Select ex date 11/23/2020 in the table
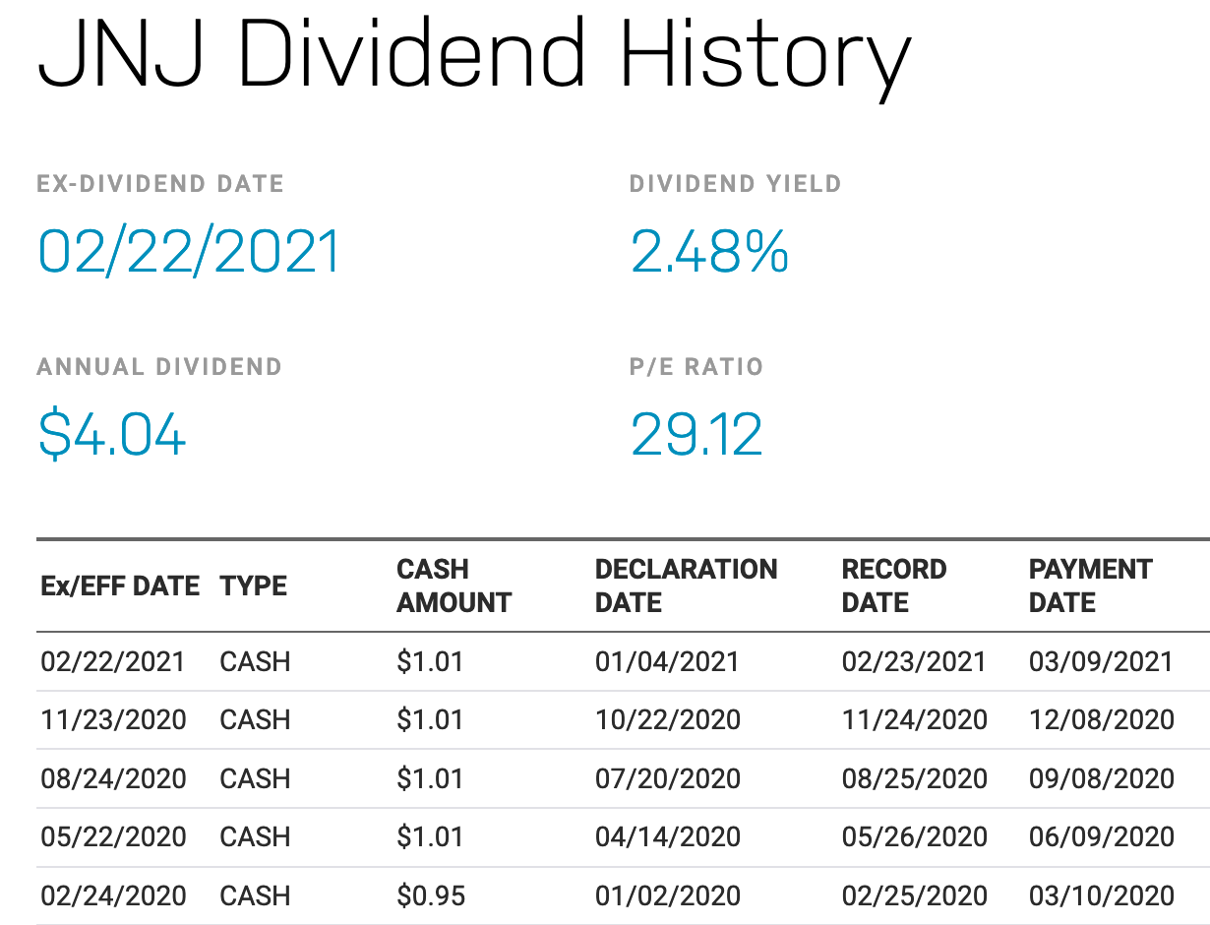This screenshot has width=1210, height=925. pyautogui.click(x=113, y=720)
